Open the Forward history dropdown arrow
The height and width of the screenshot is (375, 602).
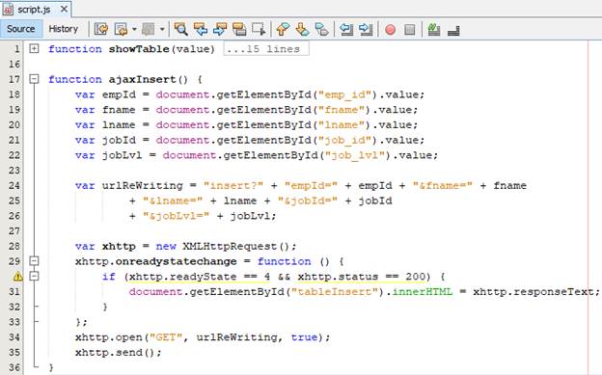coord(162,29)
